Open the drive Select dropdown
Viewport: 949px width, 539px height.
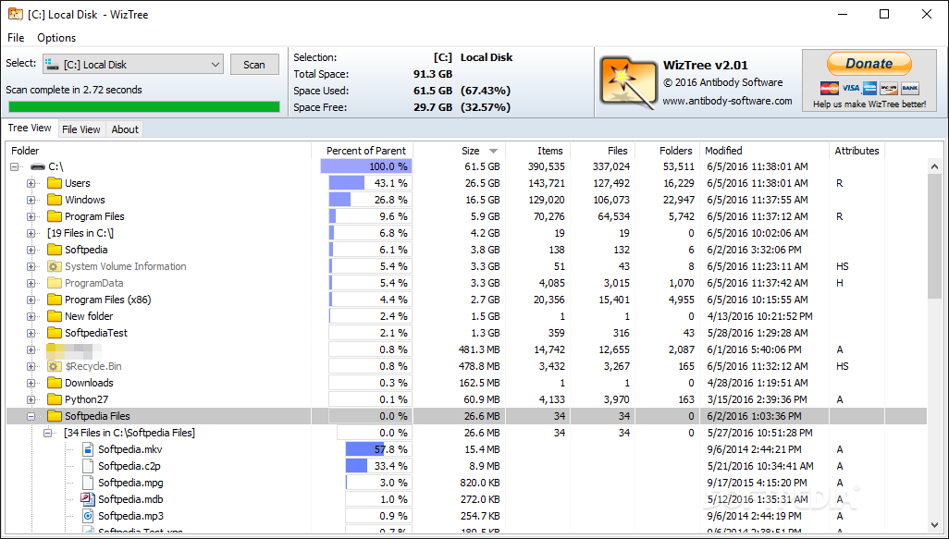point(133,65)
